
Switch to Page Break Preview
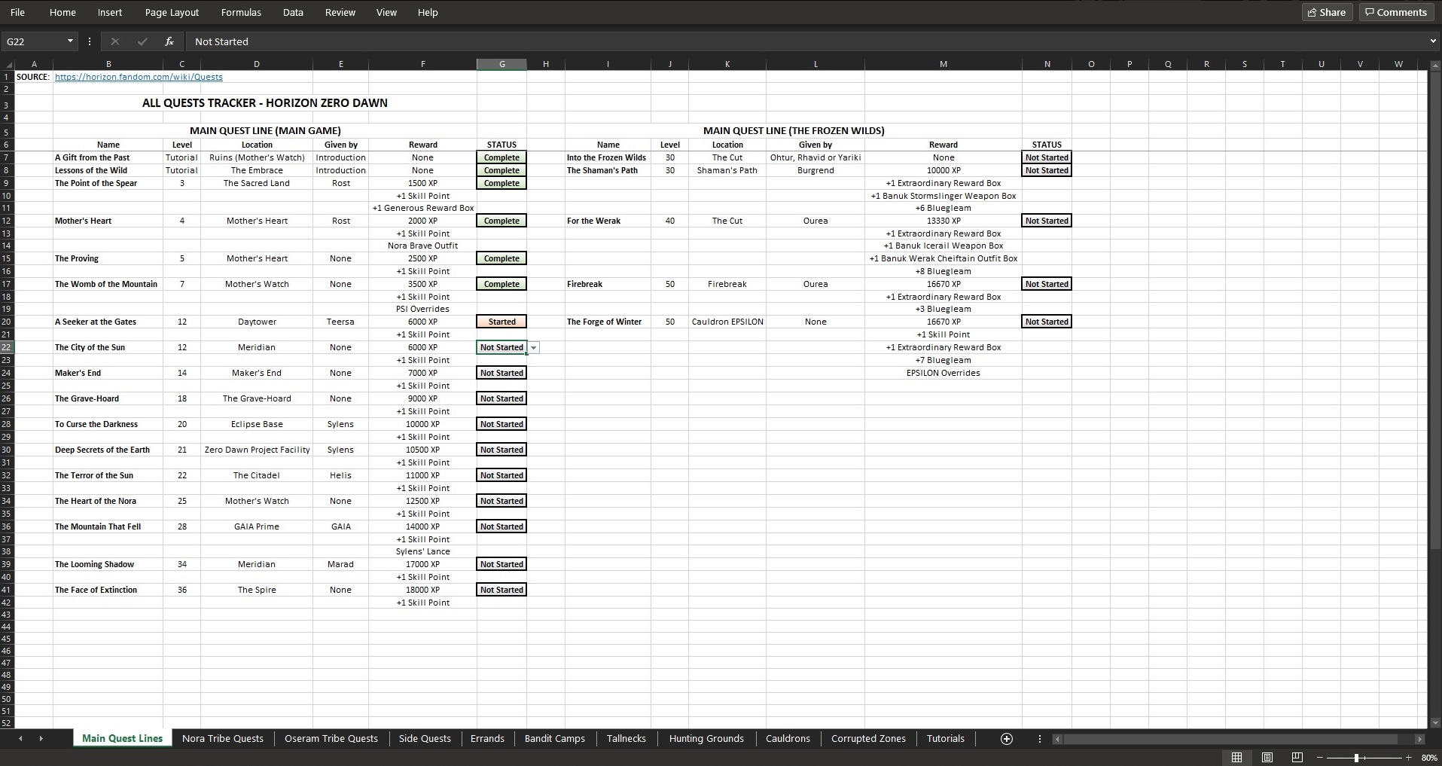[x=1297, y=757]
